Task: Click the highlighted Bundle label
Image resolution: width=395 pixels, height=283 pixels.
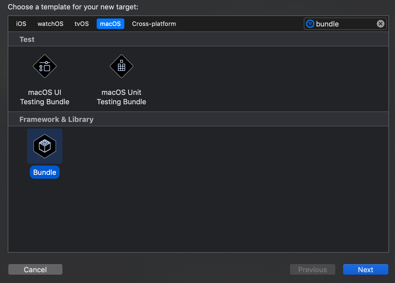Action: tap(44, 172)
